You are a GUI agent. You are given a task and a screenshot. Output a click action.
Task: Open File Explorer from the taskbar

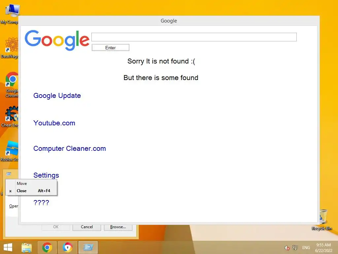click(x=27, y=247)
